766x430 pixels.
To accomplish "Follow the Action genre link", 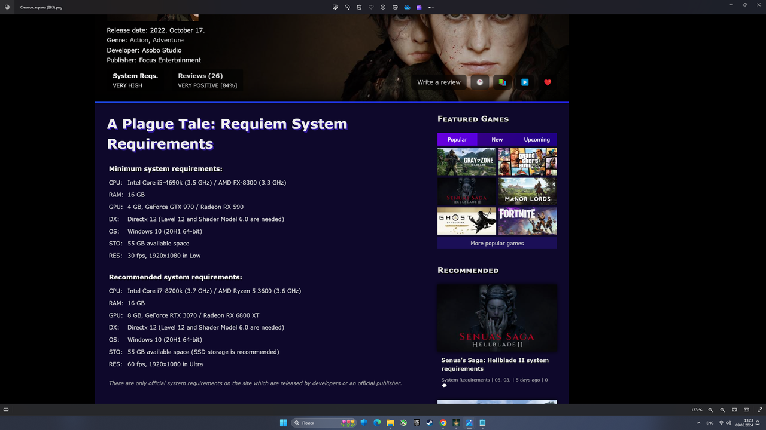I will (139, 40).
